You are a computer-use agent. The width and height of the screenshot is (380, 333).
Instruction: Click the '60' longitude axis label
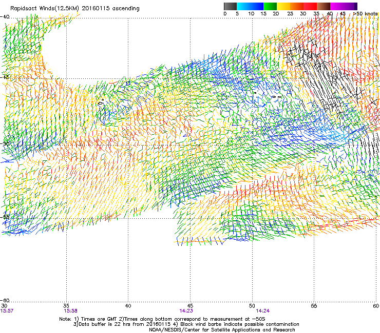click(x=376, y=306)
